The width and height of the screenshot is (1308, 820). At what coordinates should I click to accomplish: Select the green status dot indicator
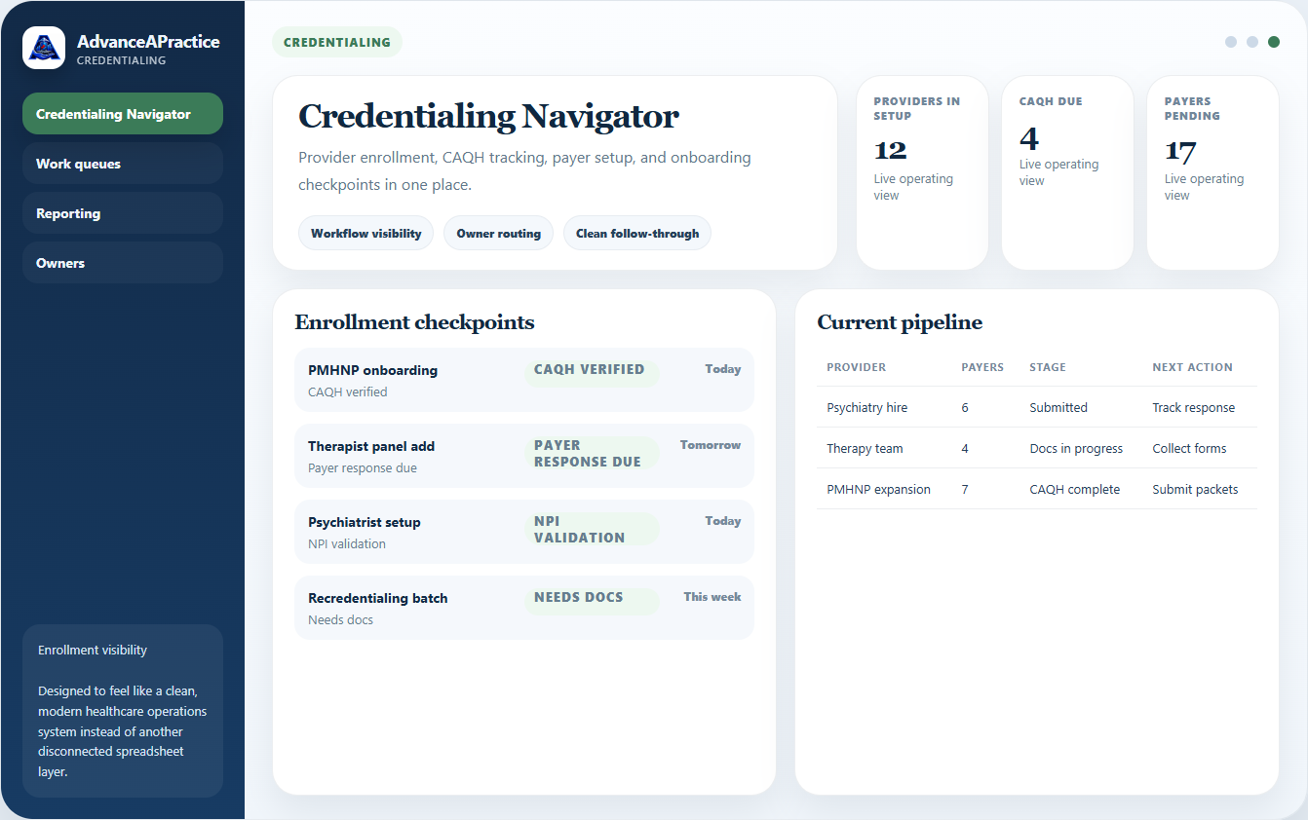coord(1274,42)
